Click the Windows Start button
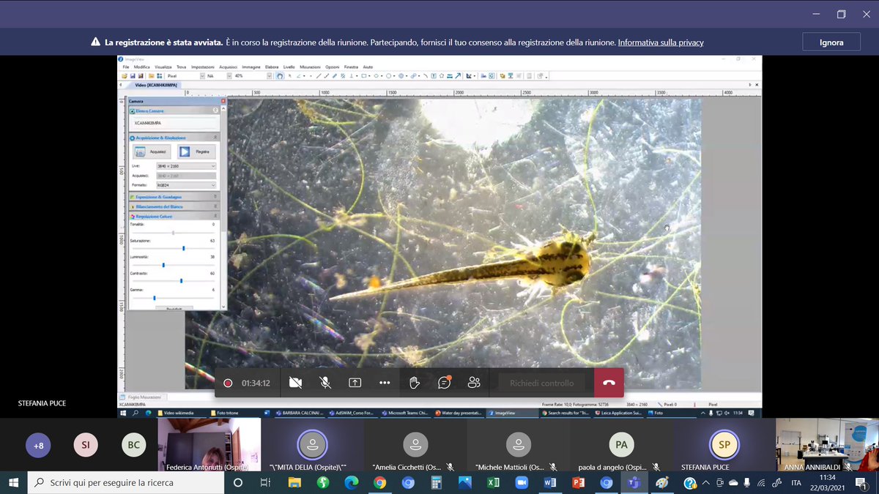 14,483
